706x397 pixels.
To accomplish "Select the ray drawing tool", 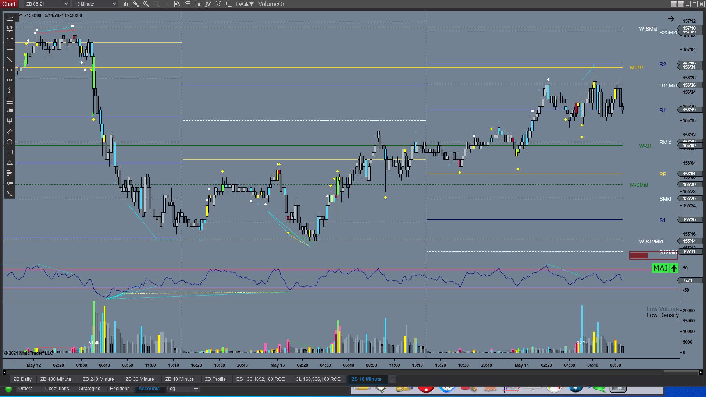I will (x=10, y=49).
